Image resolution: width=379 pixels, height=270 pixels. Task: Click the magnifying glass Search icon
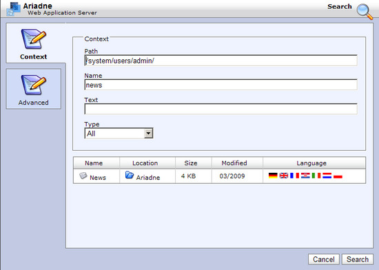pyautogui.click(x=365, y=11)
